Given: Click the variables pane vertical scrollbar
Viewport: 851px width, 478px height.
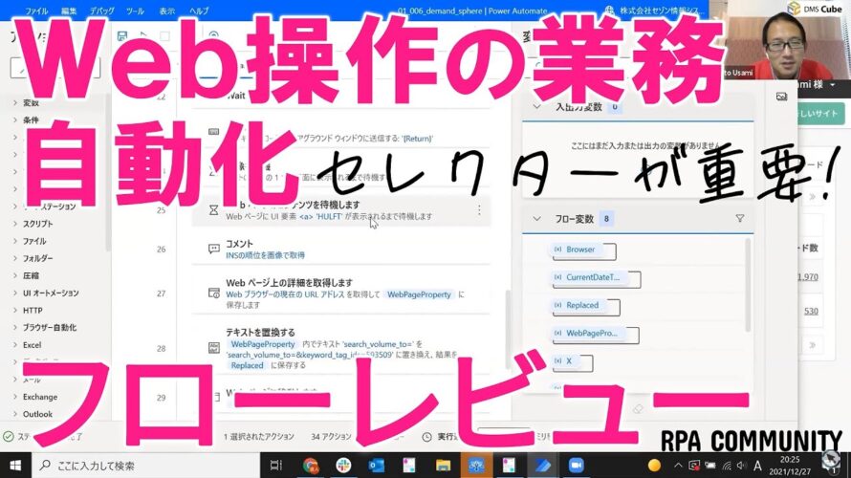Looking at the screenshot, I should pyautogui.click(x=748, y=285).
